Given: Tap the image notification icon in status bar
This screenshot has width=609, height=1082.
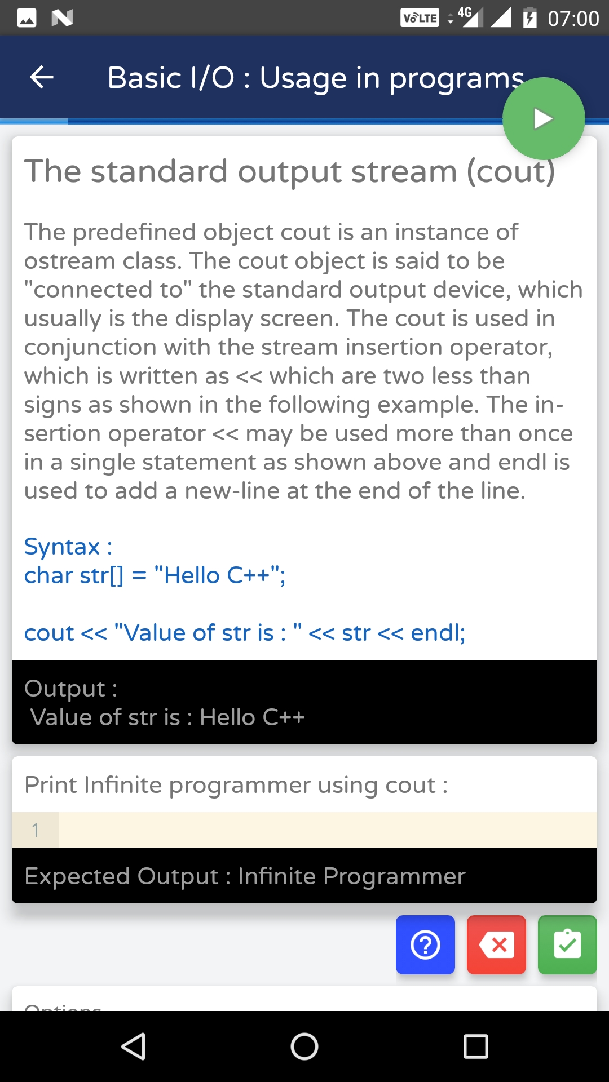Looking at the screenshot, I should pyautogui.click(x=27, y=18).
